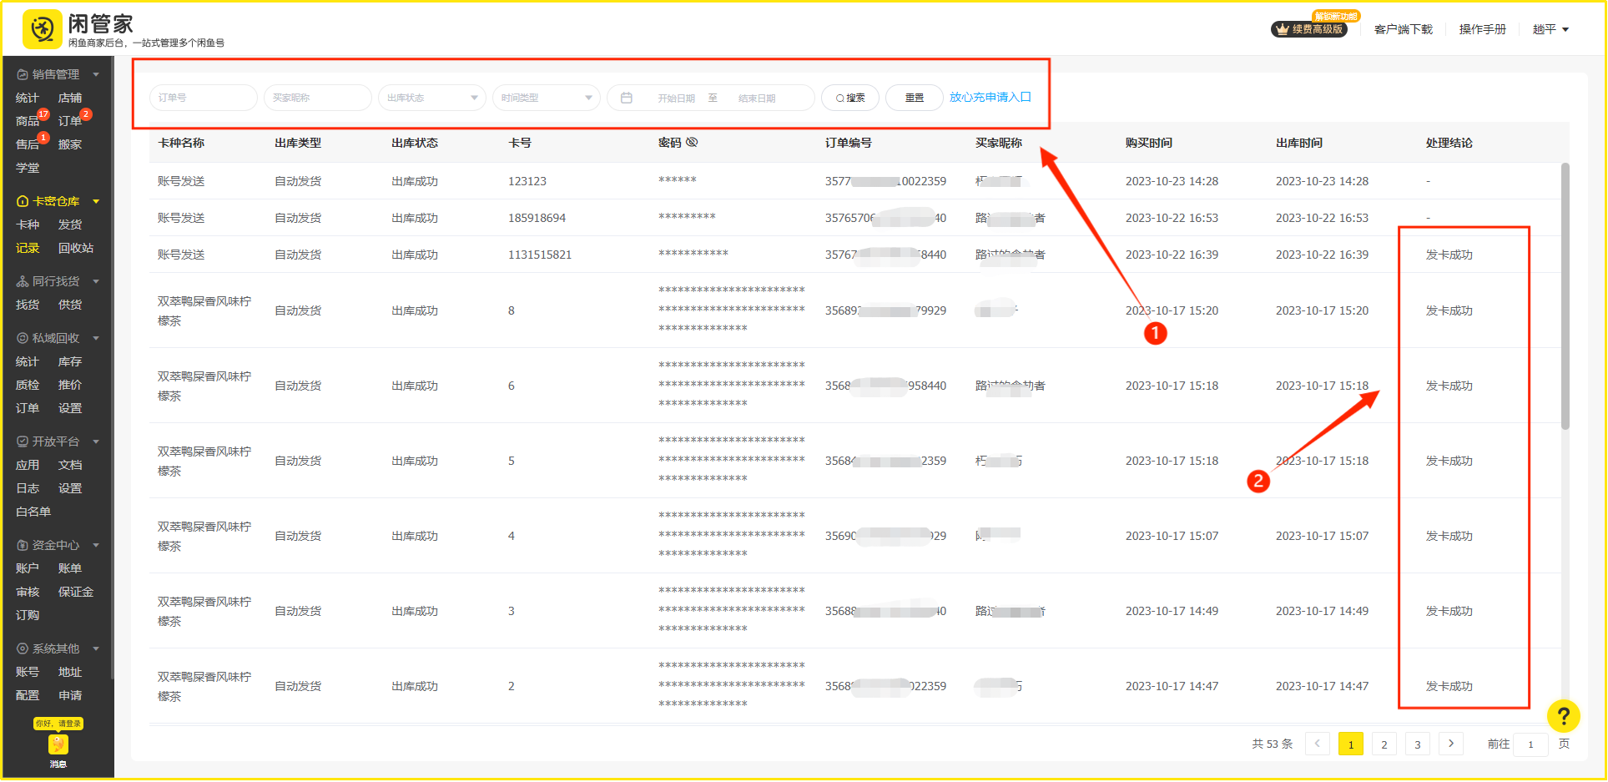Go to next page arrow in pagination
1608x782 pixels.
click(1451, 744)
